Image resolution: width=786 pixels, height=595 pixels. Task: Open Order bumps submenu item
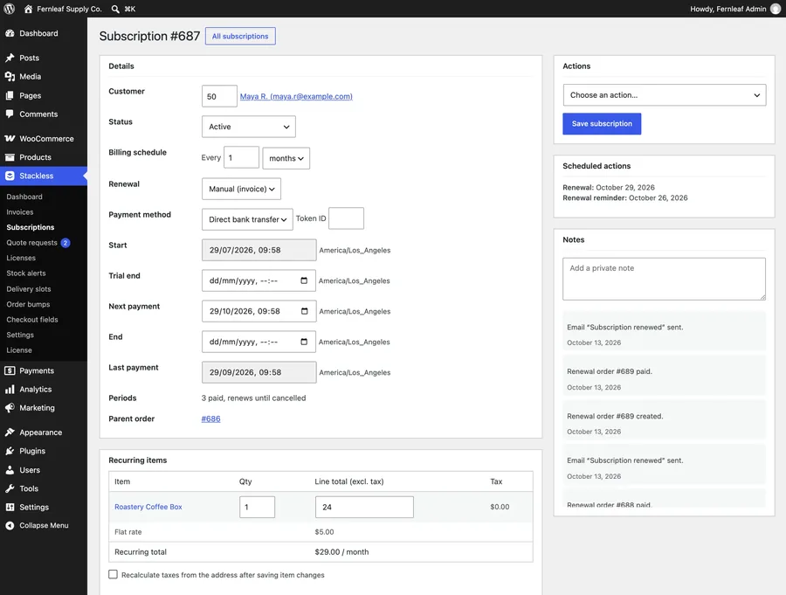(28, 304)
